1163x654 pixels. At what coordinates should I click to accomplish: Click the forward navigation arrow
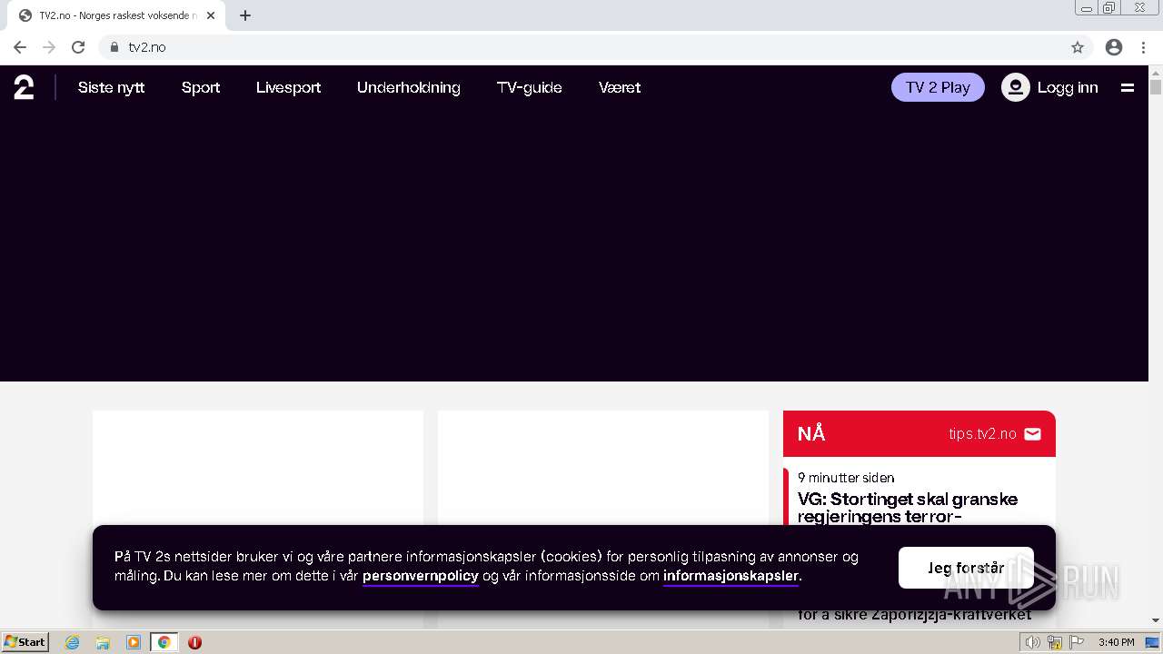49,47
